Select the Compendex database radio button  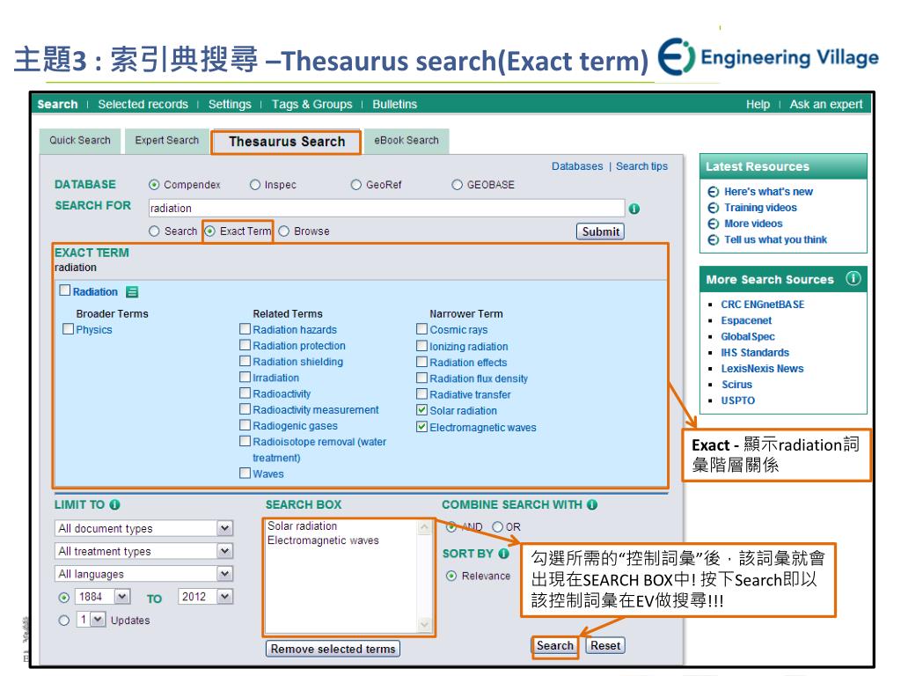[x=154, y=185]
